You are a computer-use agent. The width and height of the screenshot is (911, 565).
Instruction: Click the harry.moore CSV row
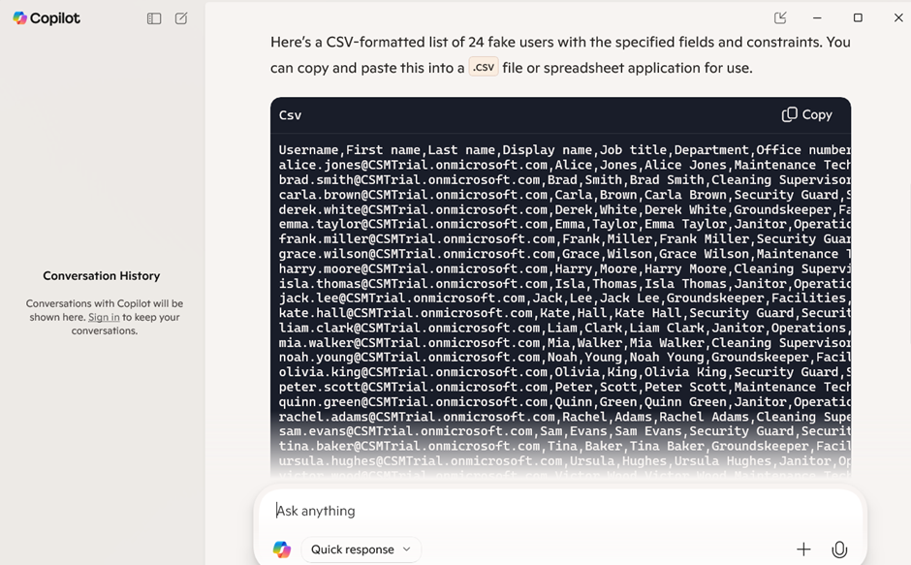564,268
